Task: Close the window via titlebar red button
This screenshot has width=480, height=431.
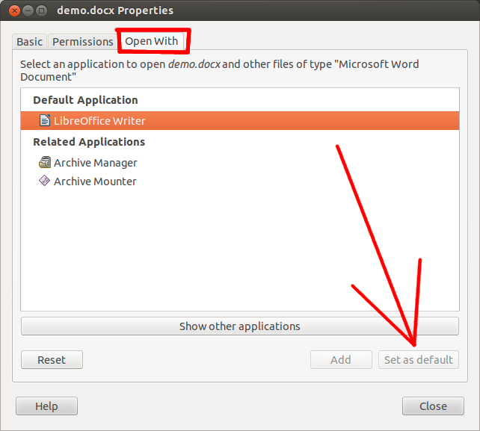Action: [14, 10]
